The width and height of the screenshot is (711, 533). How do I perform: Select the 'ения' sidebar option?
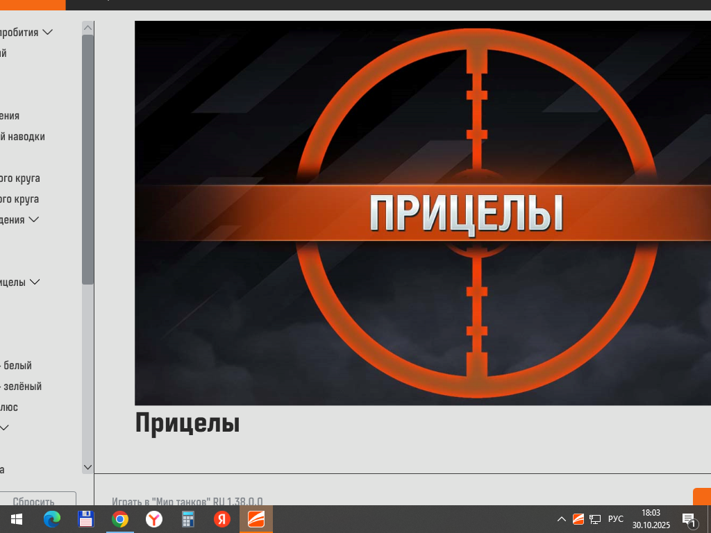(10, 116)
